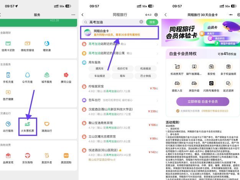Screen dimensions: 240x180
Task: Select 车站接送 chip
Action: tap(100, 76)
